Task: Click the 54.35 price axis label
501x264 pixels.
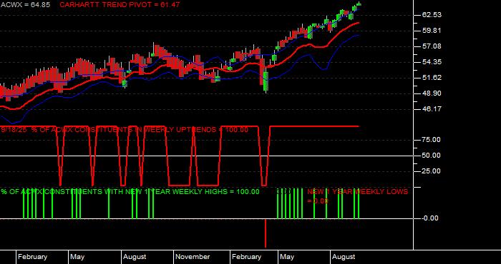Action: [x=432, y=62]
